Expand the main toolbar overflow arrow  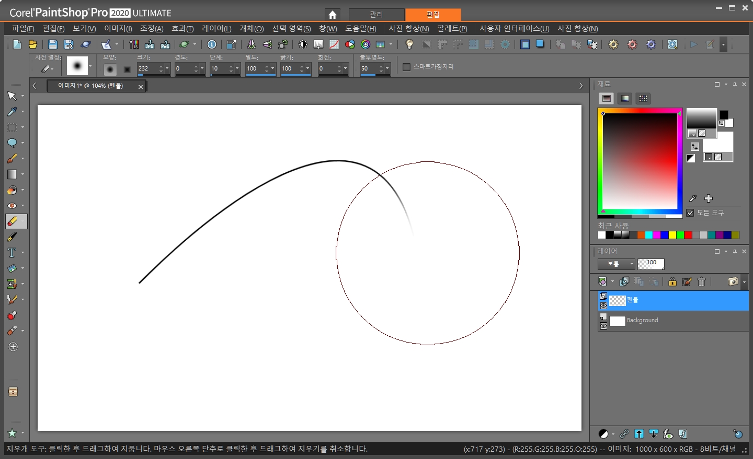[x=723, y=44]
